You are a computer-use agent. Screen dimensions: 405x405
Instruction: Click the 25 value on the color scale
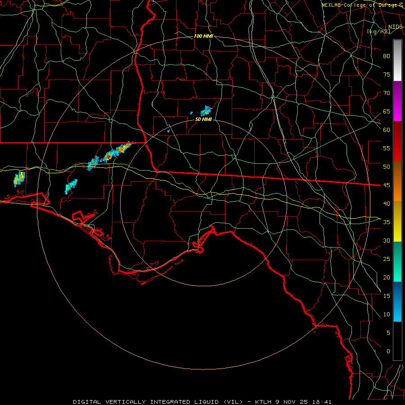click(387, 259)
